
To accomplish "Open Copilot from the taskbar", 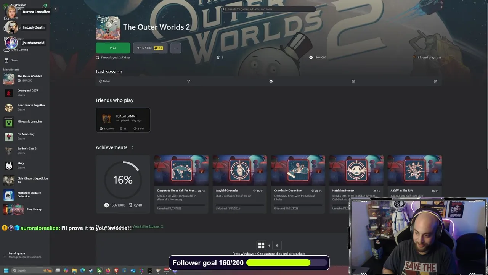I will tap(66, 270).
